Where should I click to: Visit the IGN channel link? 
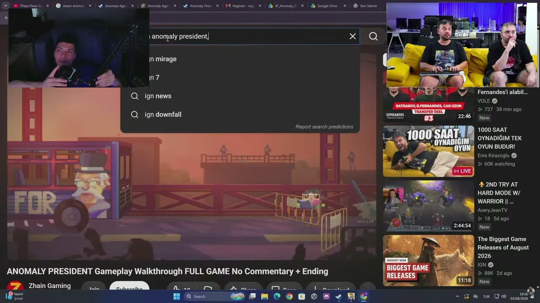[x=482, y=265]
